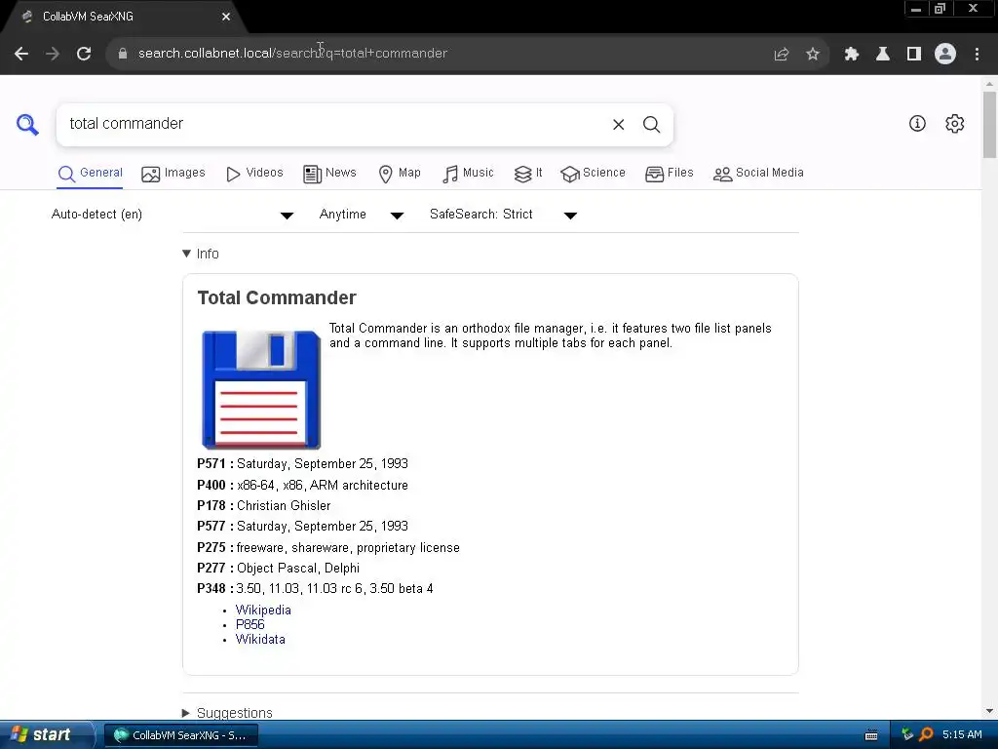The height and width of the screenshot is (749, 998).
Task: Click the on-screen keyboard tray icon
Action: (x=871, y=735)
